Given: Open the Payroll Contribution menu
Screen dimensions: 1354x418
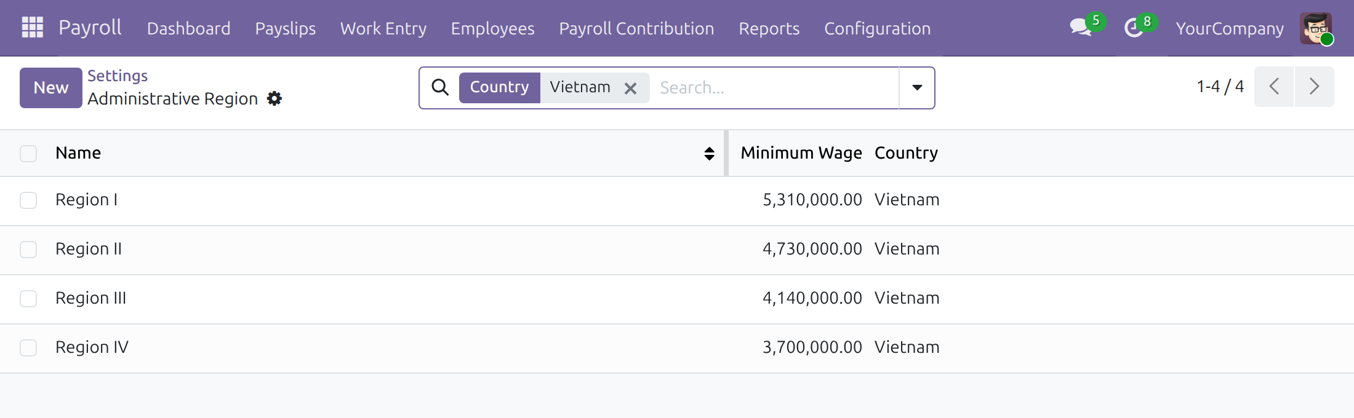Looking at the screenshot, I should tap(636, 28).
